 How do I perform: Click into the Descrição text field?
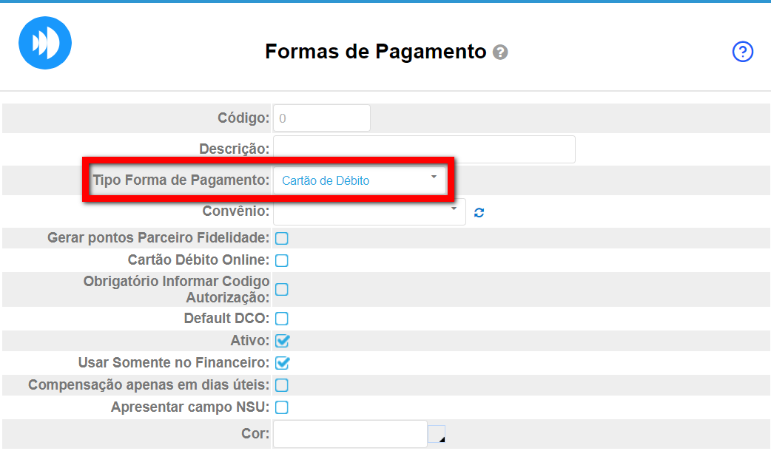click(424, 149)
